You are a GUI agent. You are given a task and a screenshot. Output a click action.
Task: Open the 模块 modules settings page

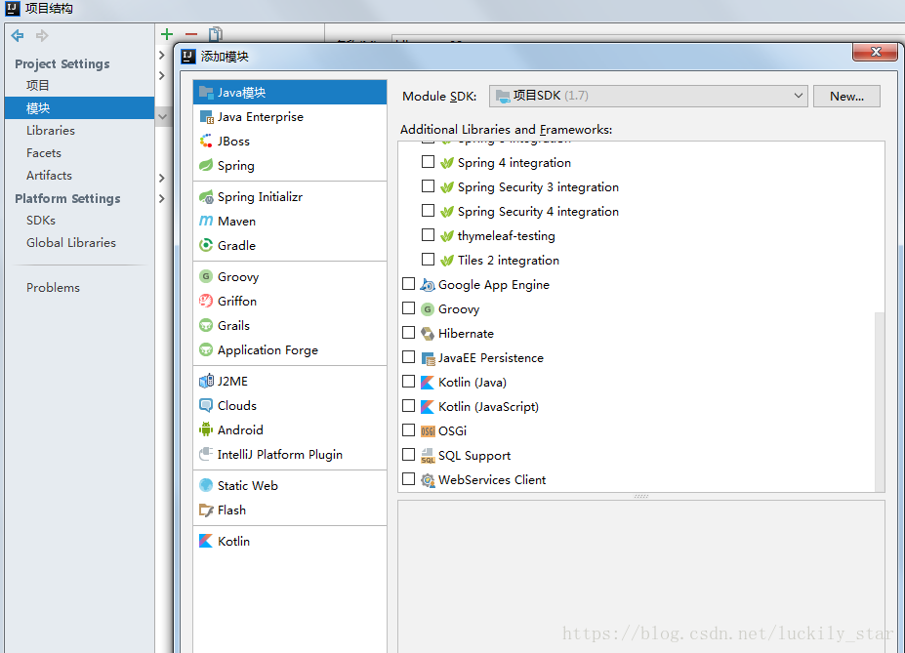[79, 108]
